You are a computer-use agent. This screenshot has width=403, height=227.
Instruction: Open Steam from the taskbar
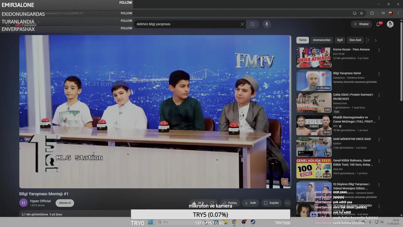coord(253,222)
